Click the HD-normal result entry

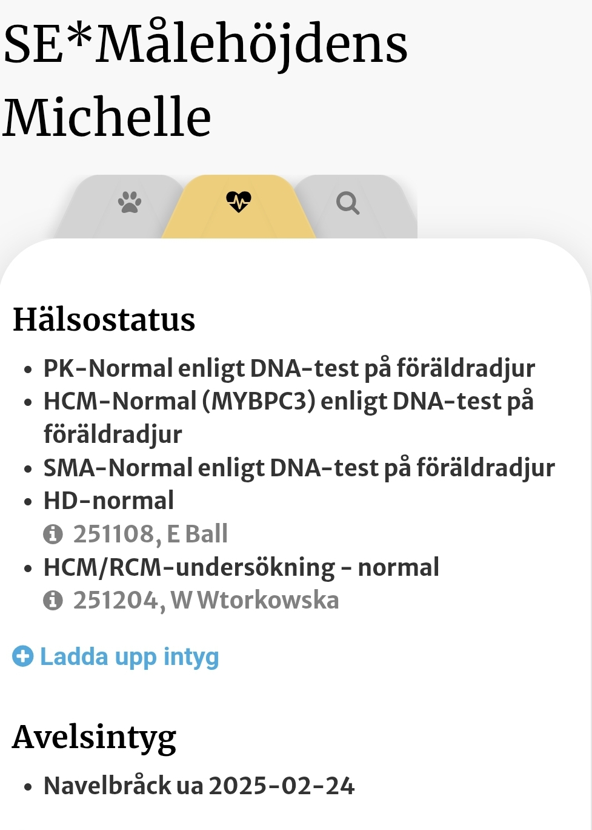pos(108,501)
